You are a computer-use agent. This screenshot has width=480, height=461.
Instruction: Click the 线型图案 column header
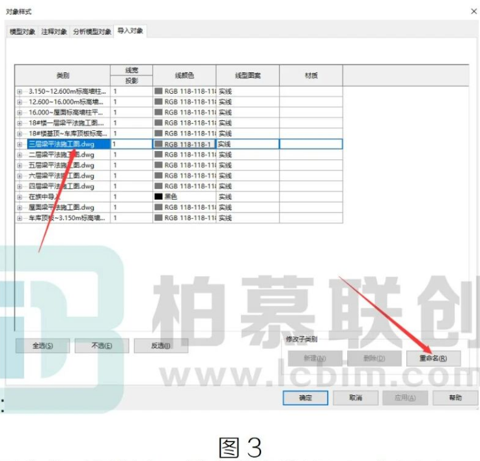tap(247, 76)
